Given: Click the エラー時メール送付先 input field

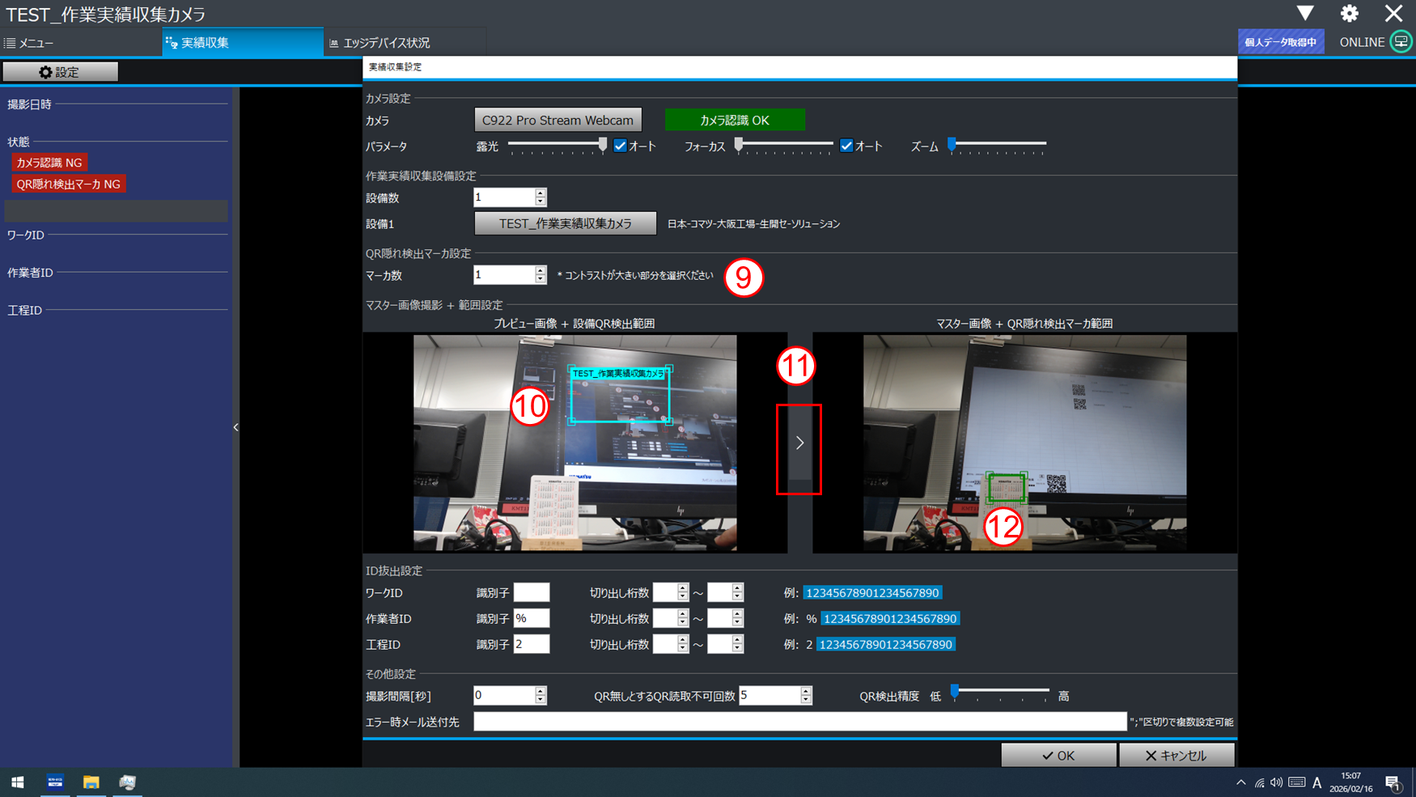Looking at the screenshot, I should [x=799, y=721].
